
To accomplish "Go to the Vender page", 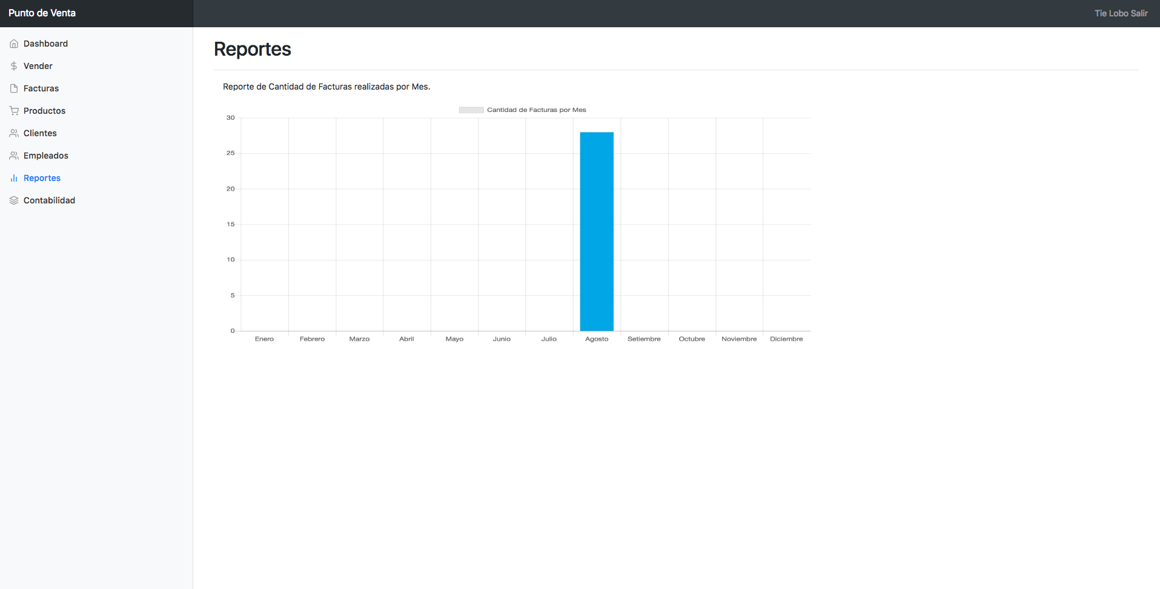I will [38, 66].
